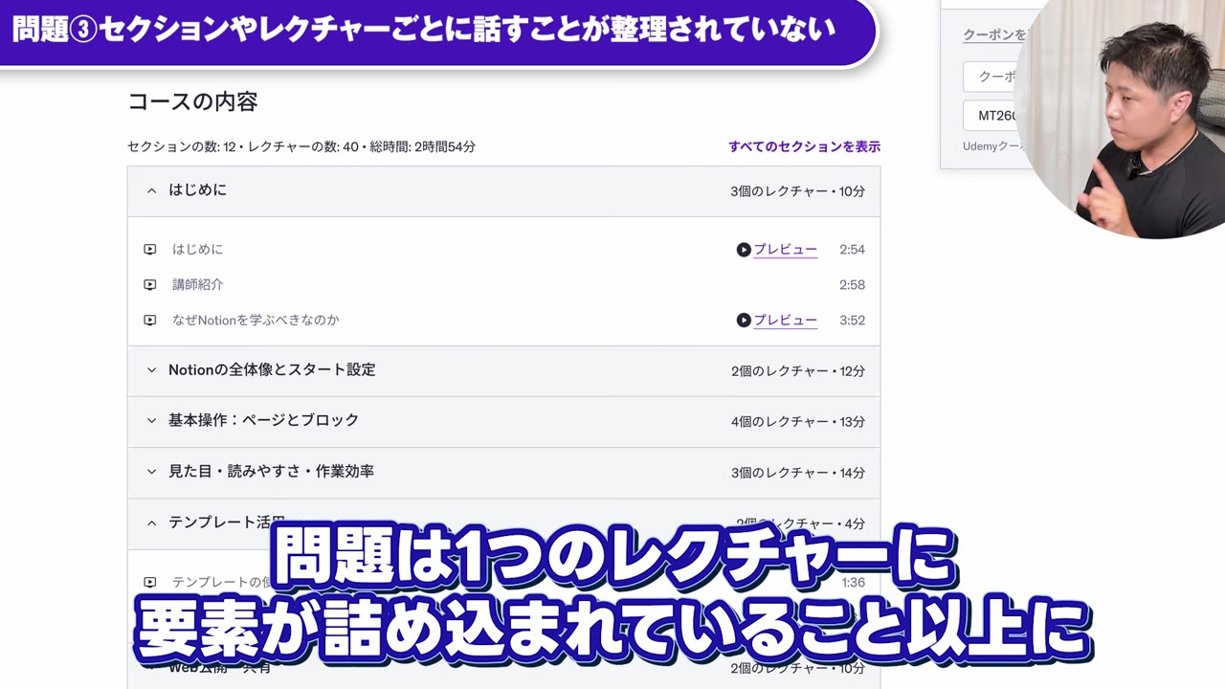The height and width of the screenshot is (689, 1225).
Task: Click the play icon in the はじめに lecture row
Action: click(744, 250)
